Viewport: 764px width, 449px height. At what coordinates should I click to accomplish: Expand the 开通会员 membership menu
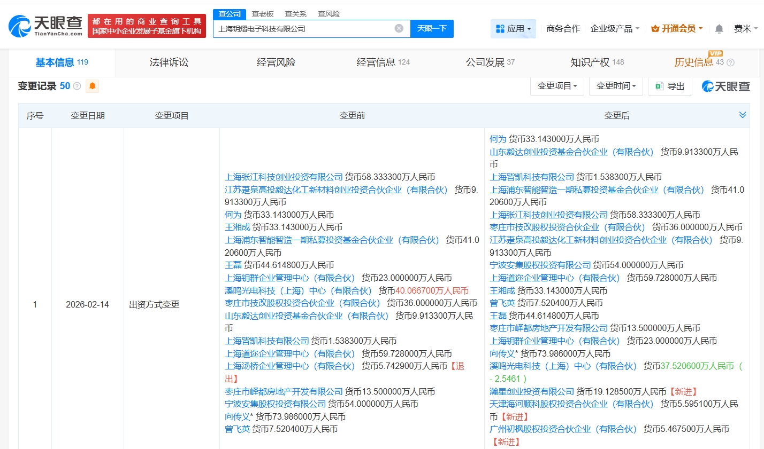click(677, 29)
